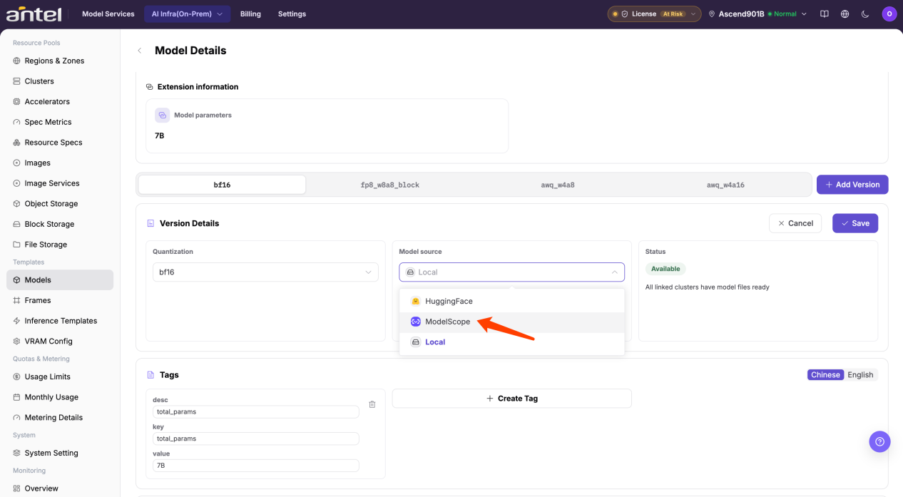Click the Resource Specs icon
Screen dimensions: 903x497
[x=17, y=143]
